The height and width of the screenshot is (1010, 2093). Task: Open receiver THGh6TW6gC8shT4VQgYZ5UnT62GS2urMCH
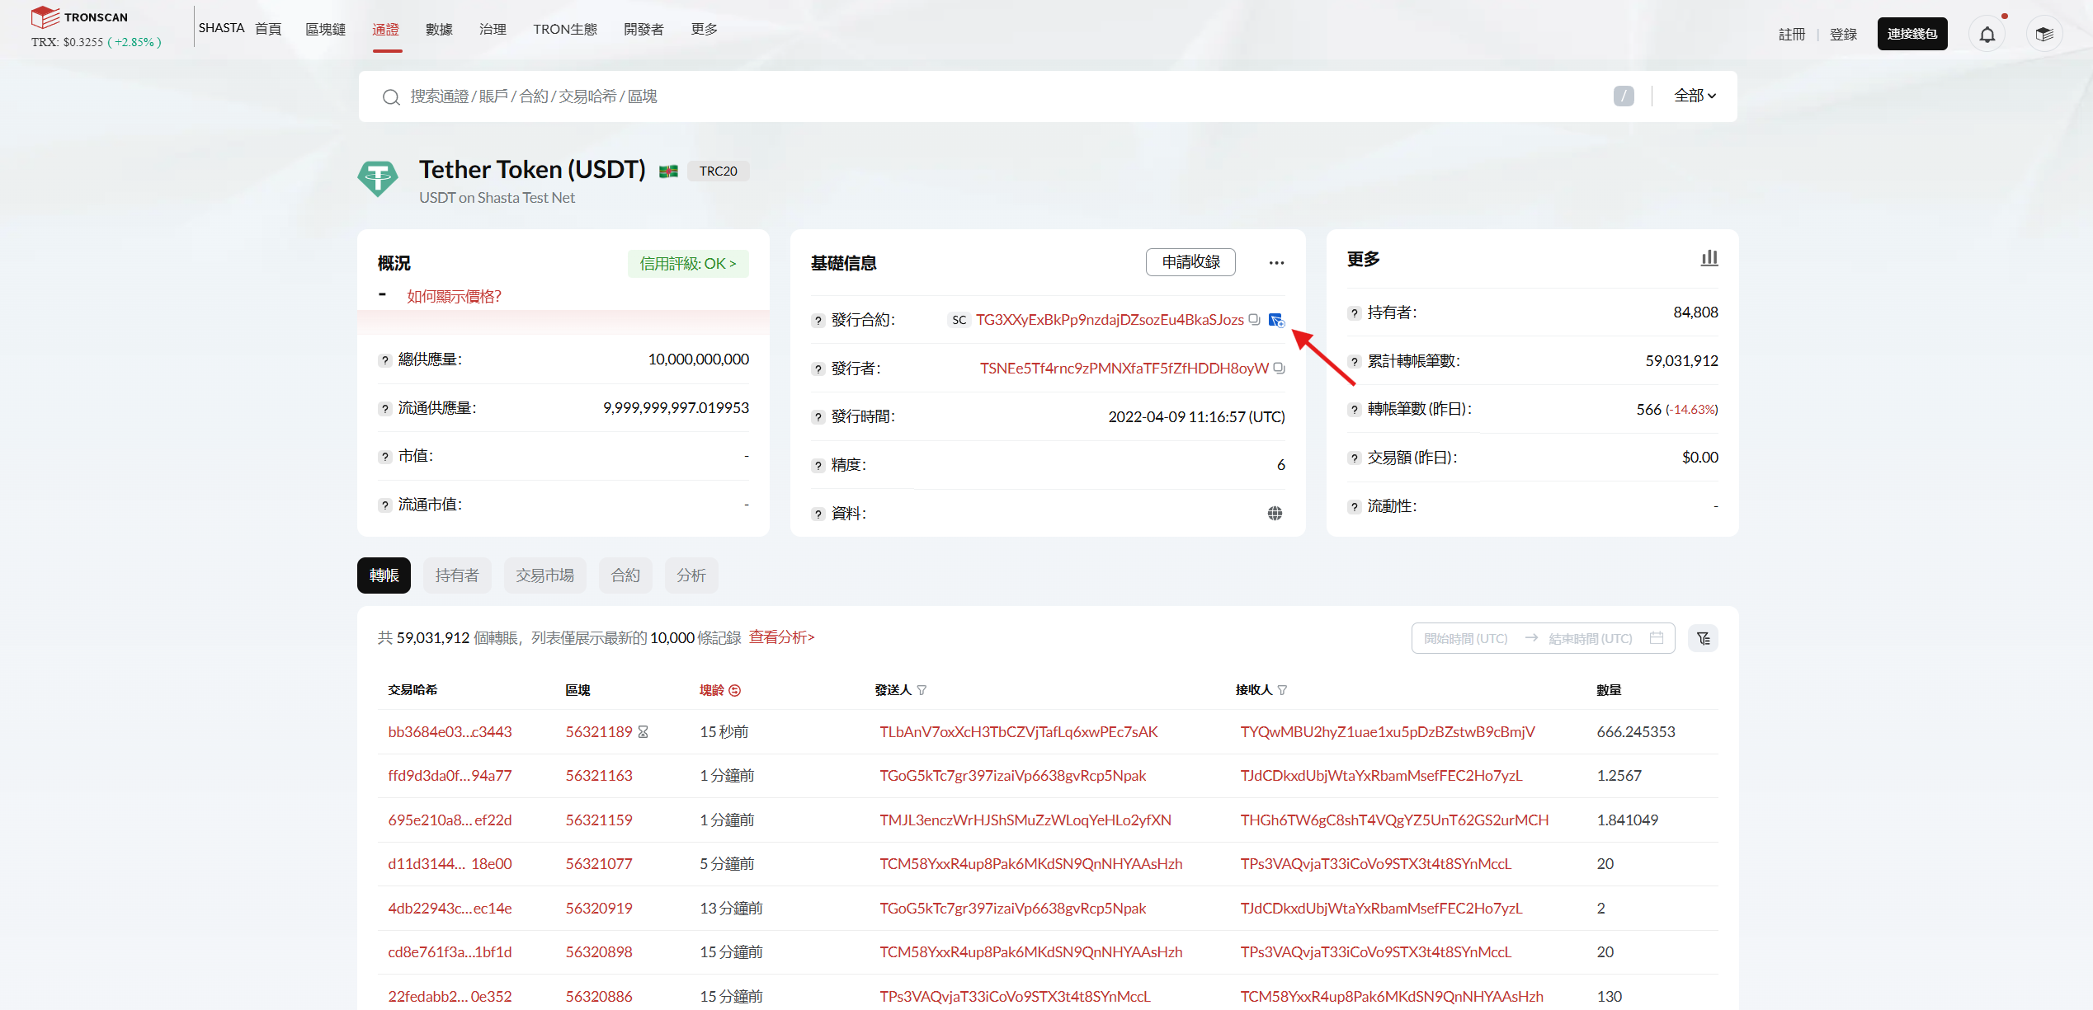coord(1394,820)
